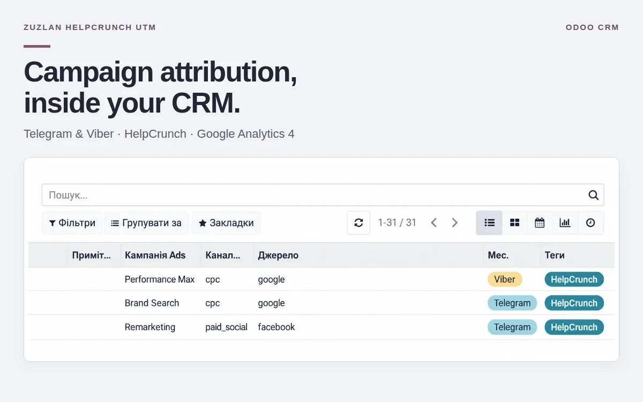Click google source in Brand Search row

pos(271,303)
